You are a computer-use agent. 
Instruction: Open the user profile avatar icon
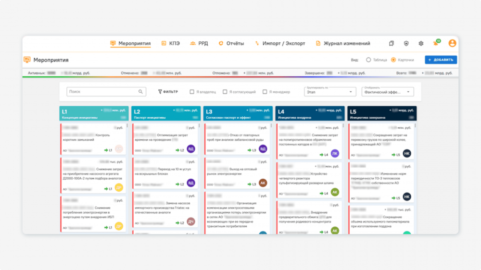[x=452, y=43]
